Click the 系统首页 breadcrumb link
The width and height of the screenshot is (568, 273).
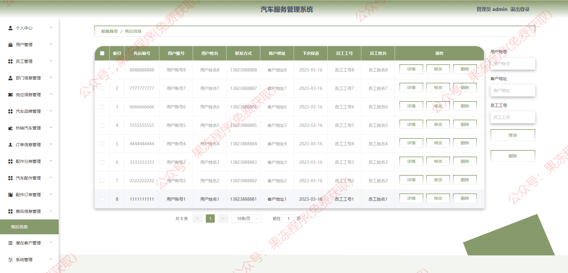point(109,31)
